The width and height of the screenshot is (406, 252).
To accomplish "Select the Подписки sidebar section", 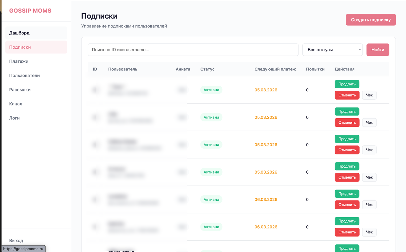I will click(20, 47).
